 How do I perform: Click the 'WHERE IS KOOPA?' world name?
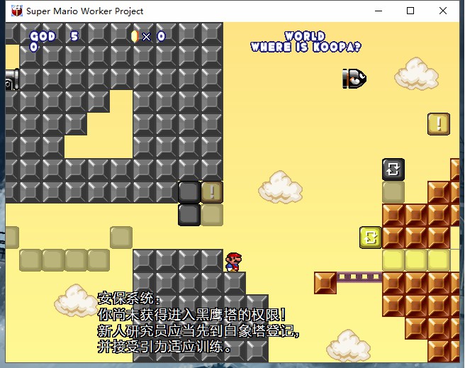point(306,47)
